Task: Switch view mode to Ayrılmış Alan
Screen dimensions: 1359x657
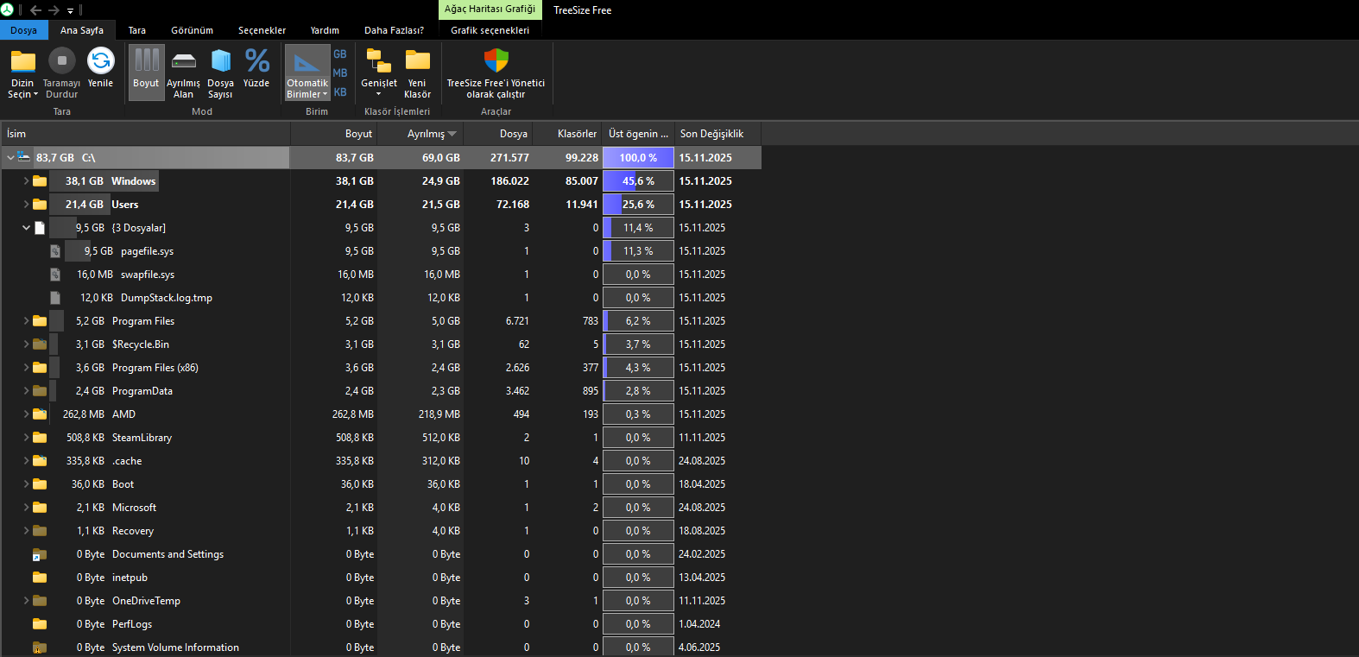Action: tap(183, 73)
